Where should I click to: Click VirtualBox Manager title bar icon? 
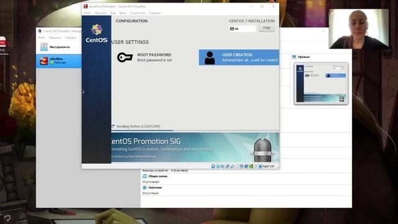click(x=40, y=31)
